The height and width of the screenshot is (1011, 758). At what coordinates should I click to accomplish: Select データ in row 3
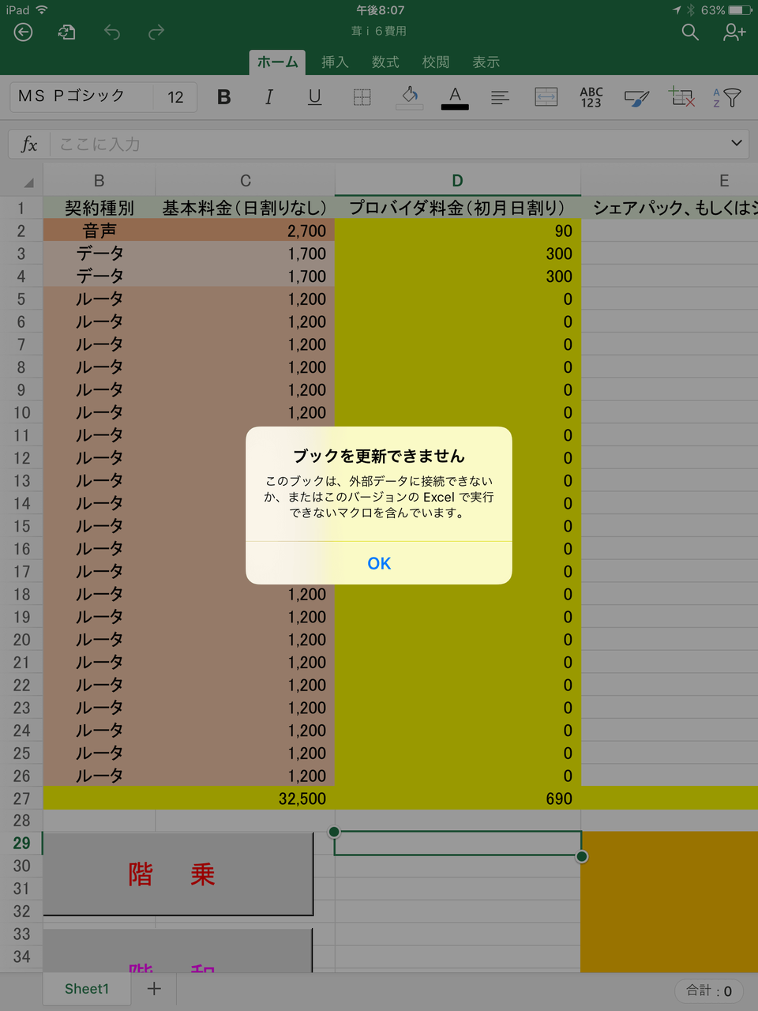[x=99, y=254]
